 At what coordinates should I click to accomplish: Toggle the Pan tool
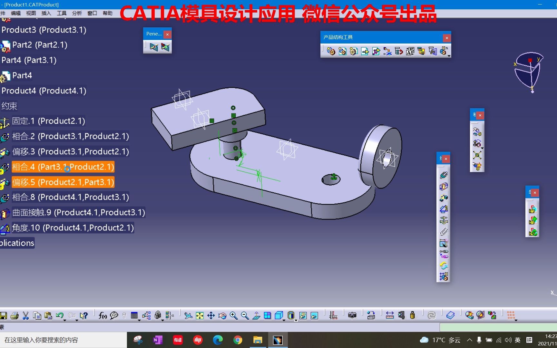tap(211, 315)
